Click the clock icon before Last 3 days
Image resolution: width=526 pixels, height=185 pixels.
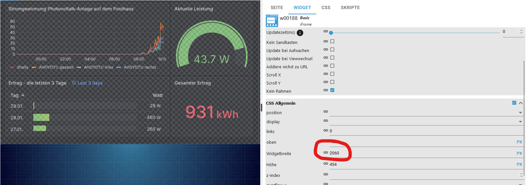(x=74, y=83)
